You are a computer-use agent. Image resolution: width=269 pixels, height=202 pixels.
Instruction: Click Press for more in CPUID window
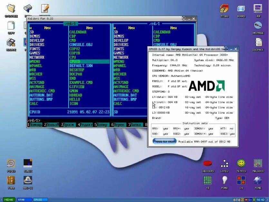pos(164,141)
